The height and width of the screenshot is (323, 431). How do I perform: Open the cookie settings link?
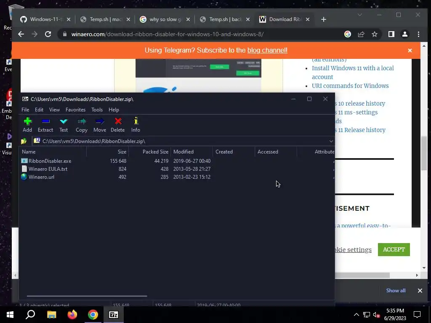pos(353,250)
